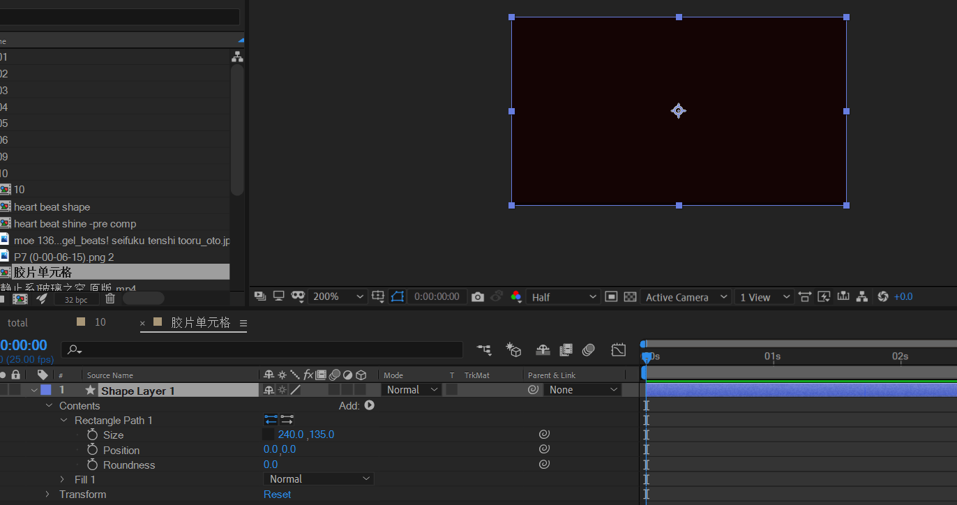
Task: Click the Size pick whip spiral icon
Action: [544, 434]
